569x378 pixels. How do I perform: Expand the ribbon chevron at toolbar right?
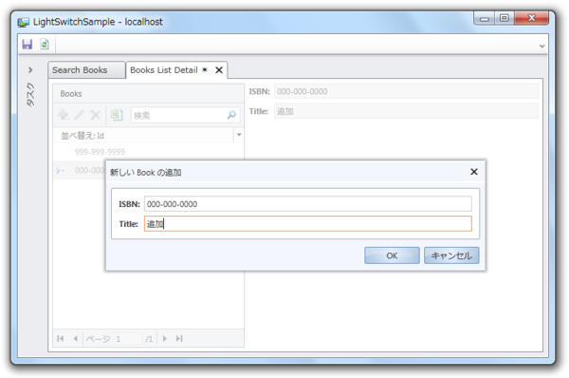(x=541, y=47)
